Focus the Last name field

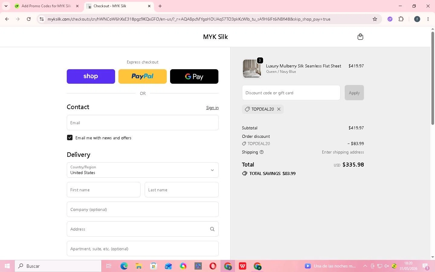pyautogui.click(x=182, y=190)
